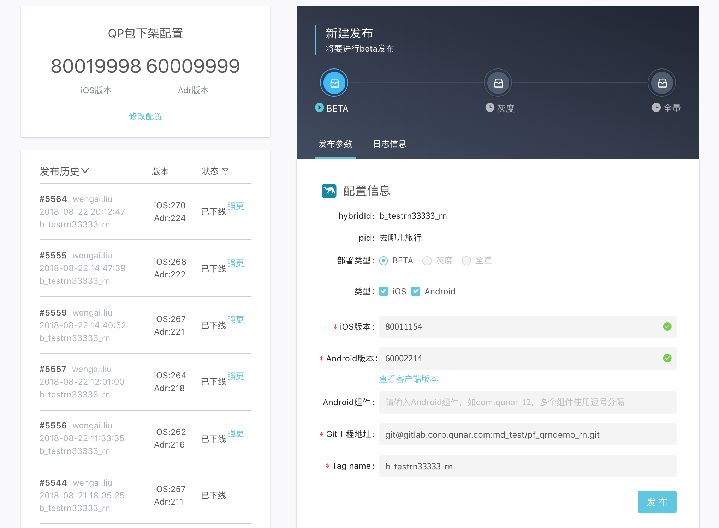Switch to the 发布参数 tab
The width and height of the screenshot is (719, 528).
coord(335,144)
